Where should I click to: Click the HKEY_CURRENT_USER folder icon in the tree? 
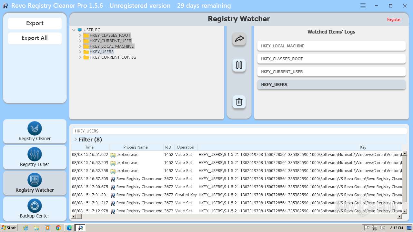86,41
